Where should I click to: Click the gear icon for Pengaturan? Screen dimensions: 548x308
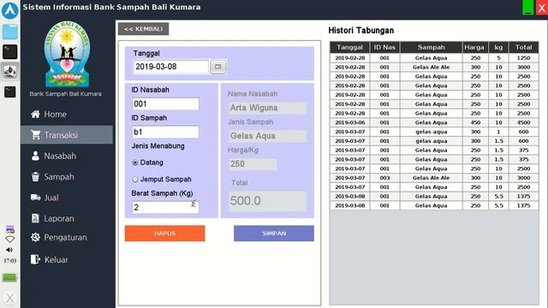35,238
